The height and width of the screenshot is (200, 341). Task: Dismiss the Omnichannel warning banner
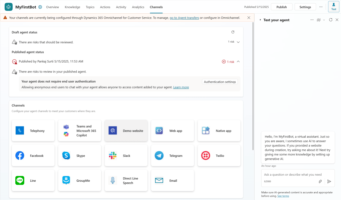(x=249, y=18)
